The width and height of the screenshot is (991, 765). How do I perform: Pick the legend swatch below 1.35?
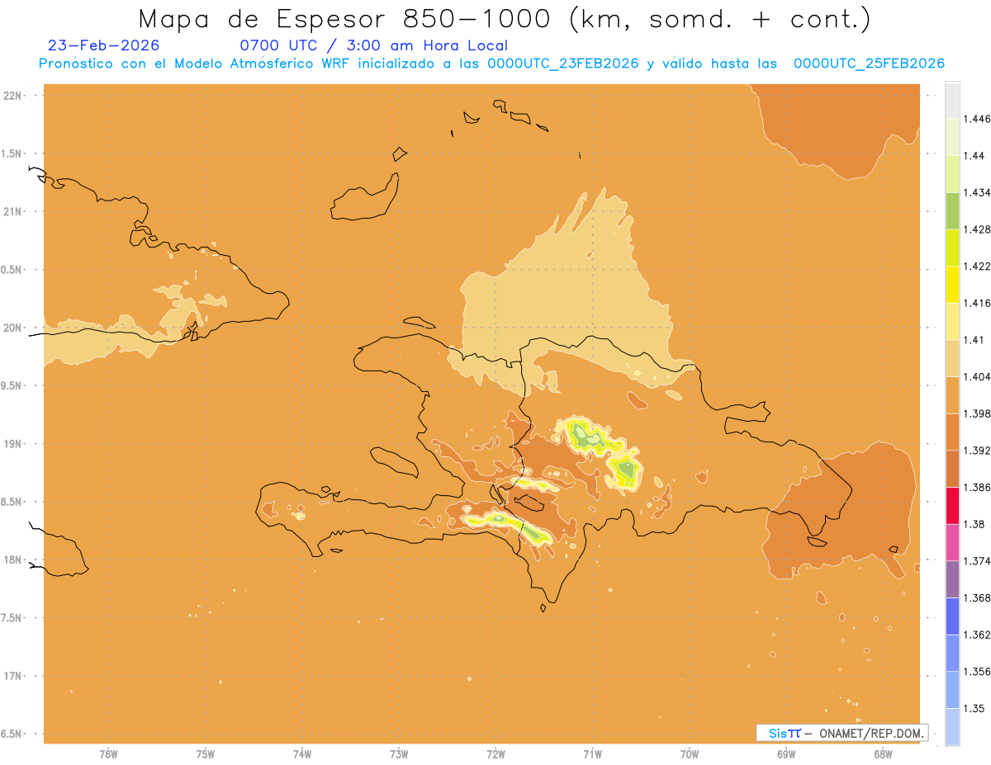click(x=952, y=727)
